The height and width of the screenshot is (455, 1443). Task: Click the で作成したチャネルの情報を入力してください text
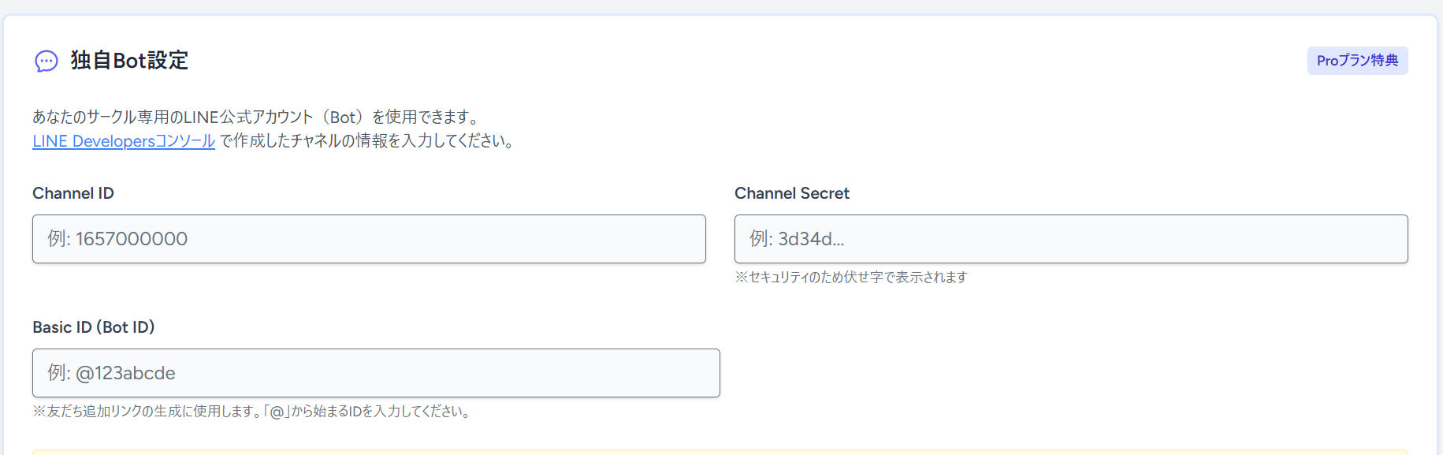[367, 141]
